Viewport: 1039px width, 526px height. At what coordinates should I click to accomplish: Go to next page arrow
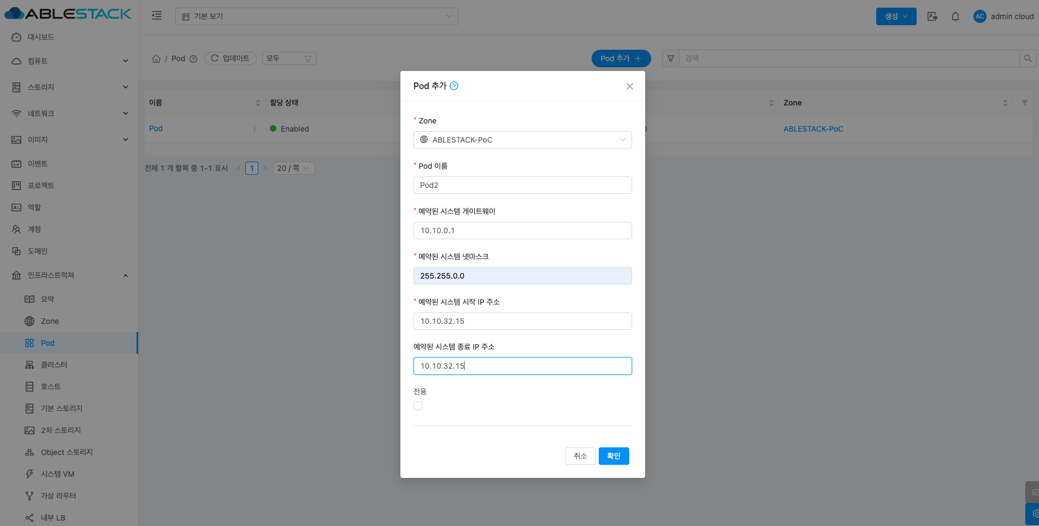(265, 168)
